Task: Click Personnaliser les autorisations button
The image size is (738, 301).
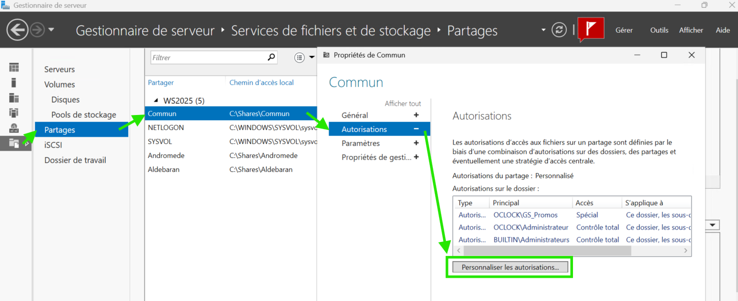Action: (510, 267)
